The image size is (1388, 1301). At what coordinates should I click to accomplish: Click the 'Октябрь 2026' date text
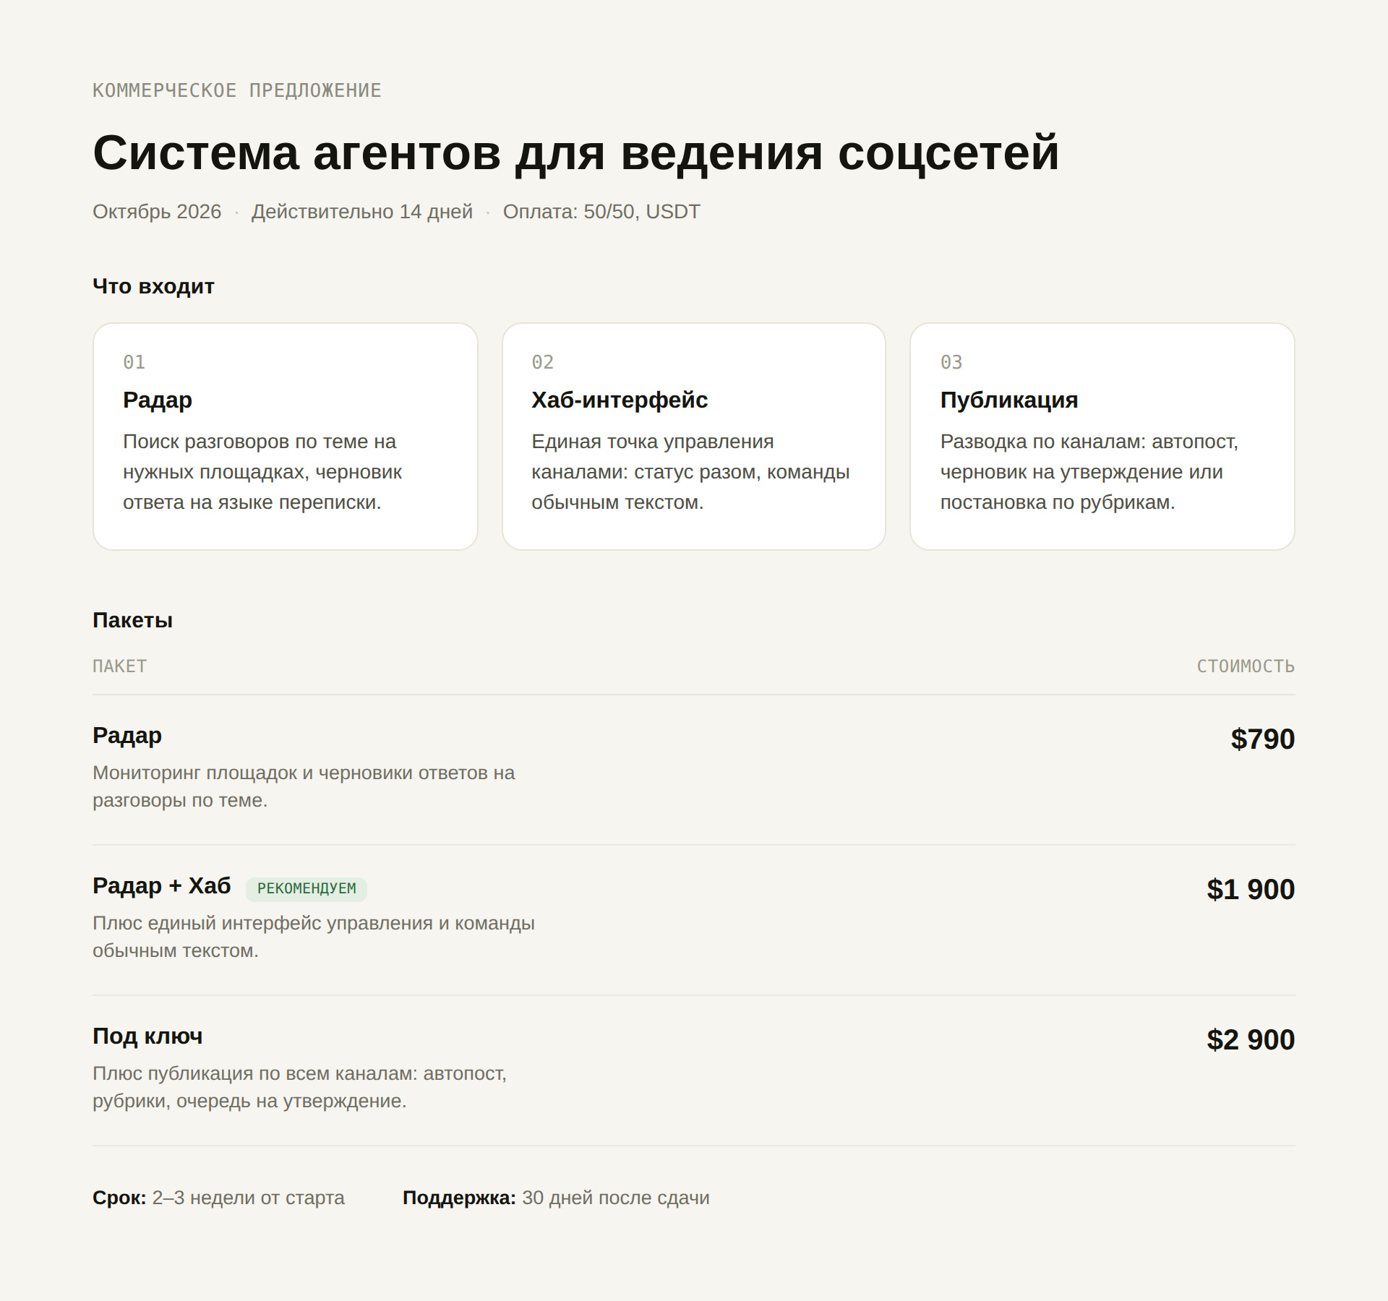coord(157,212)
